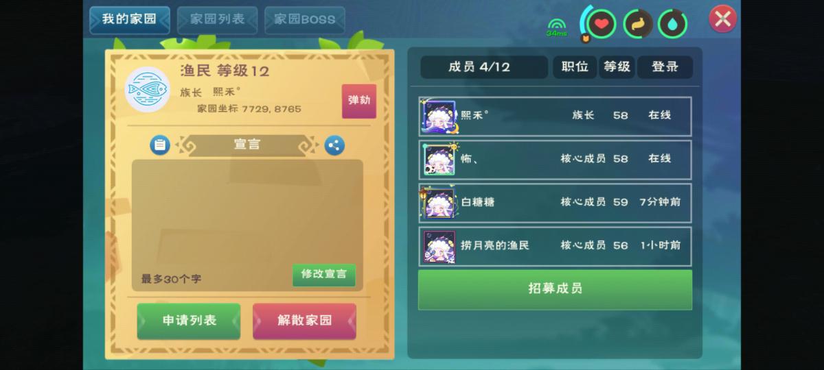The width and height of the screenshot is (824, 370).
Task: Click the green 招募成员 button
Action: pos(555,289)
